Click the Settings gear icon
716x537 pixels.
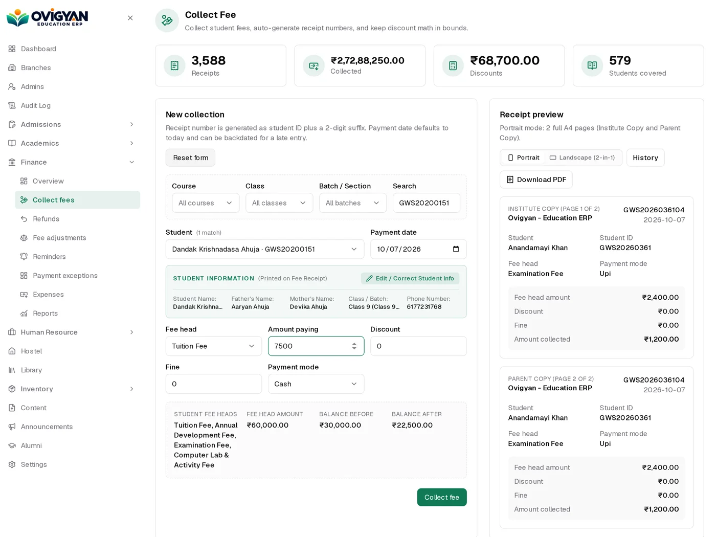point(12,465)
